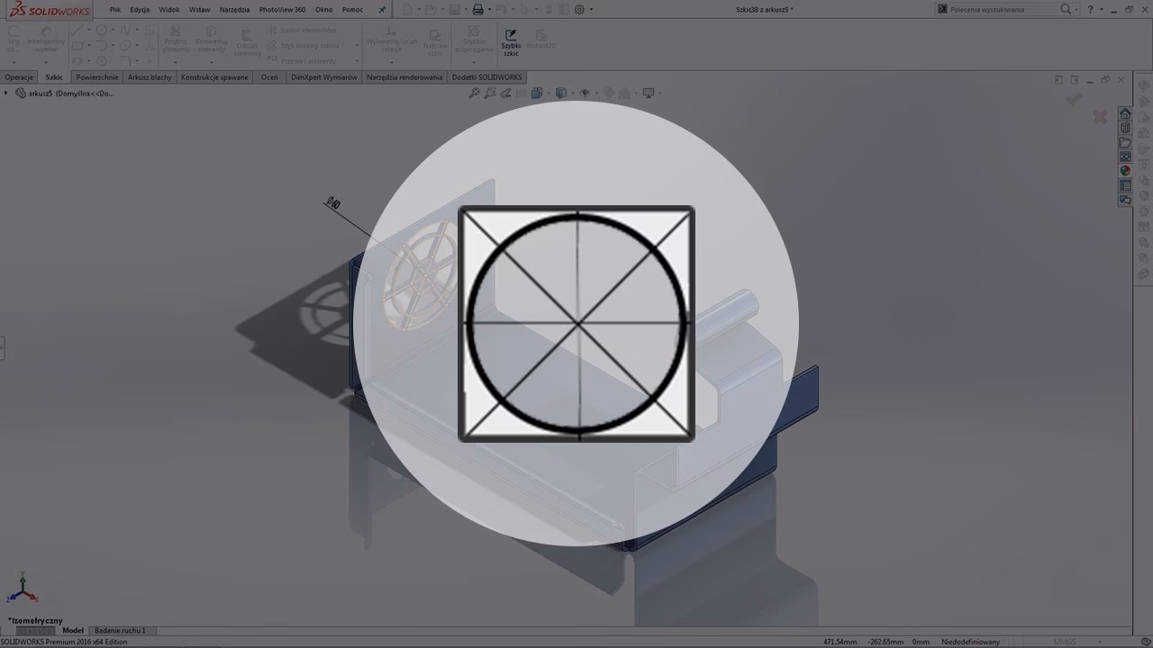Switch to the Operacje ribbon tab
This screenshot has width=1153, height=648.
point(18,77)
